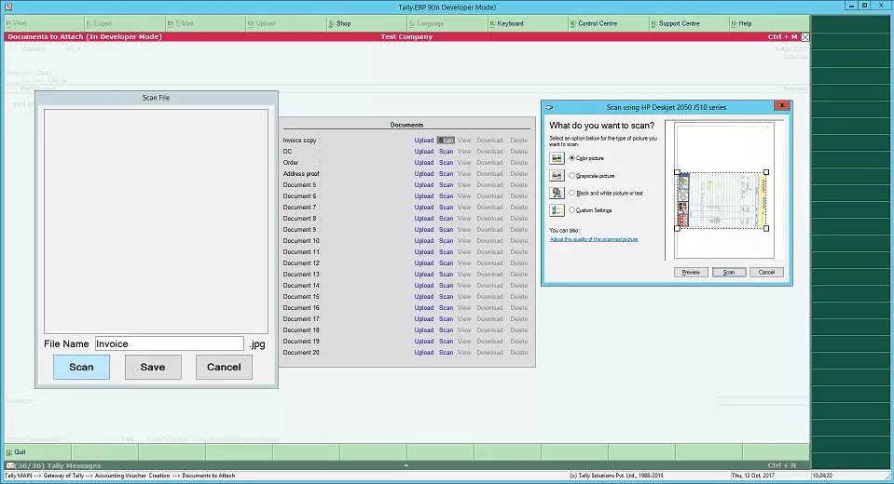The image size is (894, 484).
Task: Select Color picture radio option
Action: tap(571, 157)
